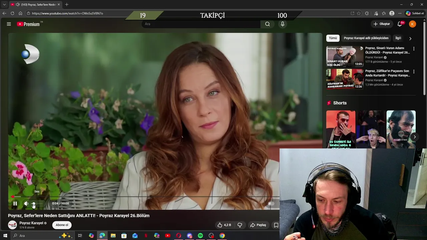
Task: Start voice search with microphone icon
Action: pyautogui.click(x=283, y=24)
